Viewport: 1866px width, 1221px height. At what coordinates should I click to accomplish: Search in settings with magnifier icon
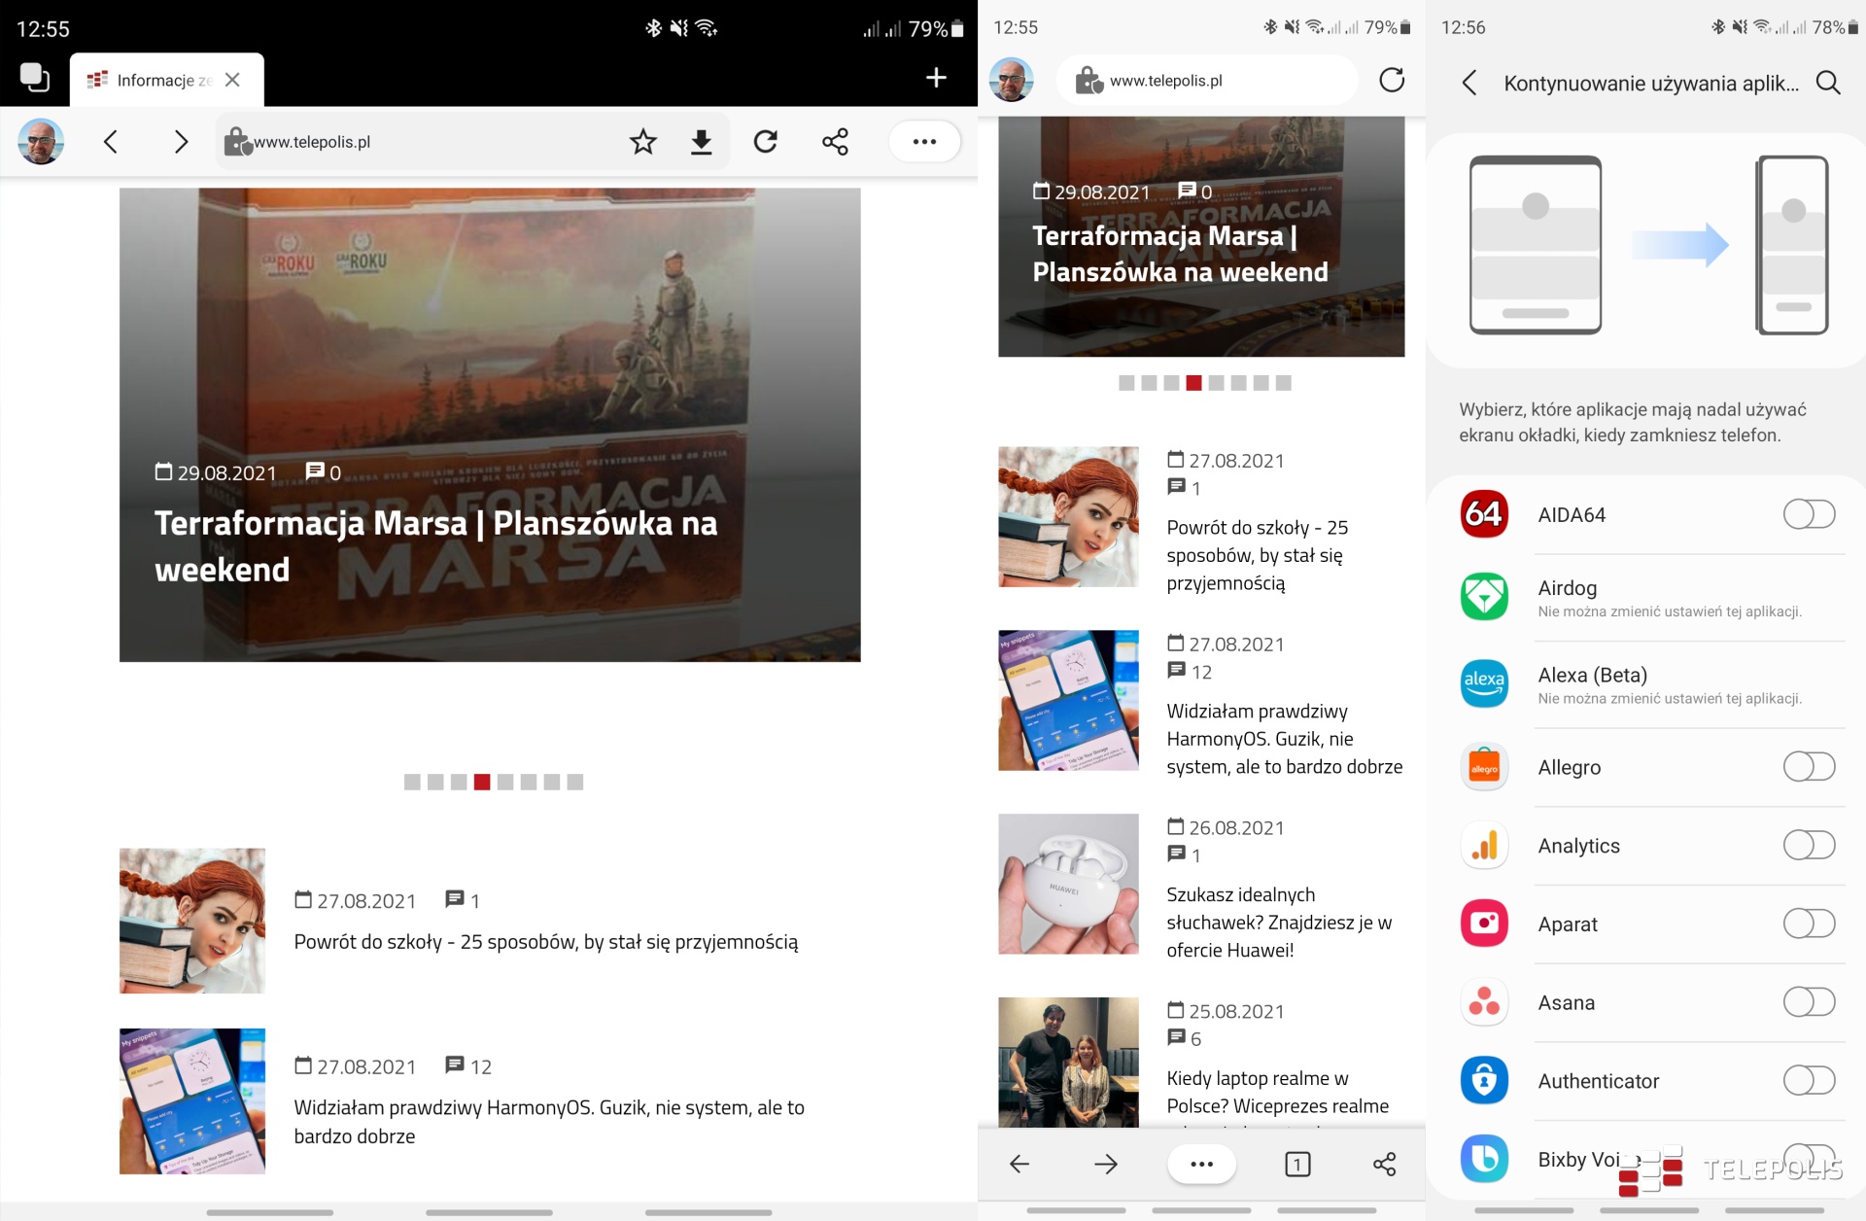point(1828,83)
